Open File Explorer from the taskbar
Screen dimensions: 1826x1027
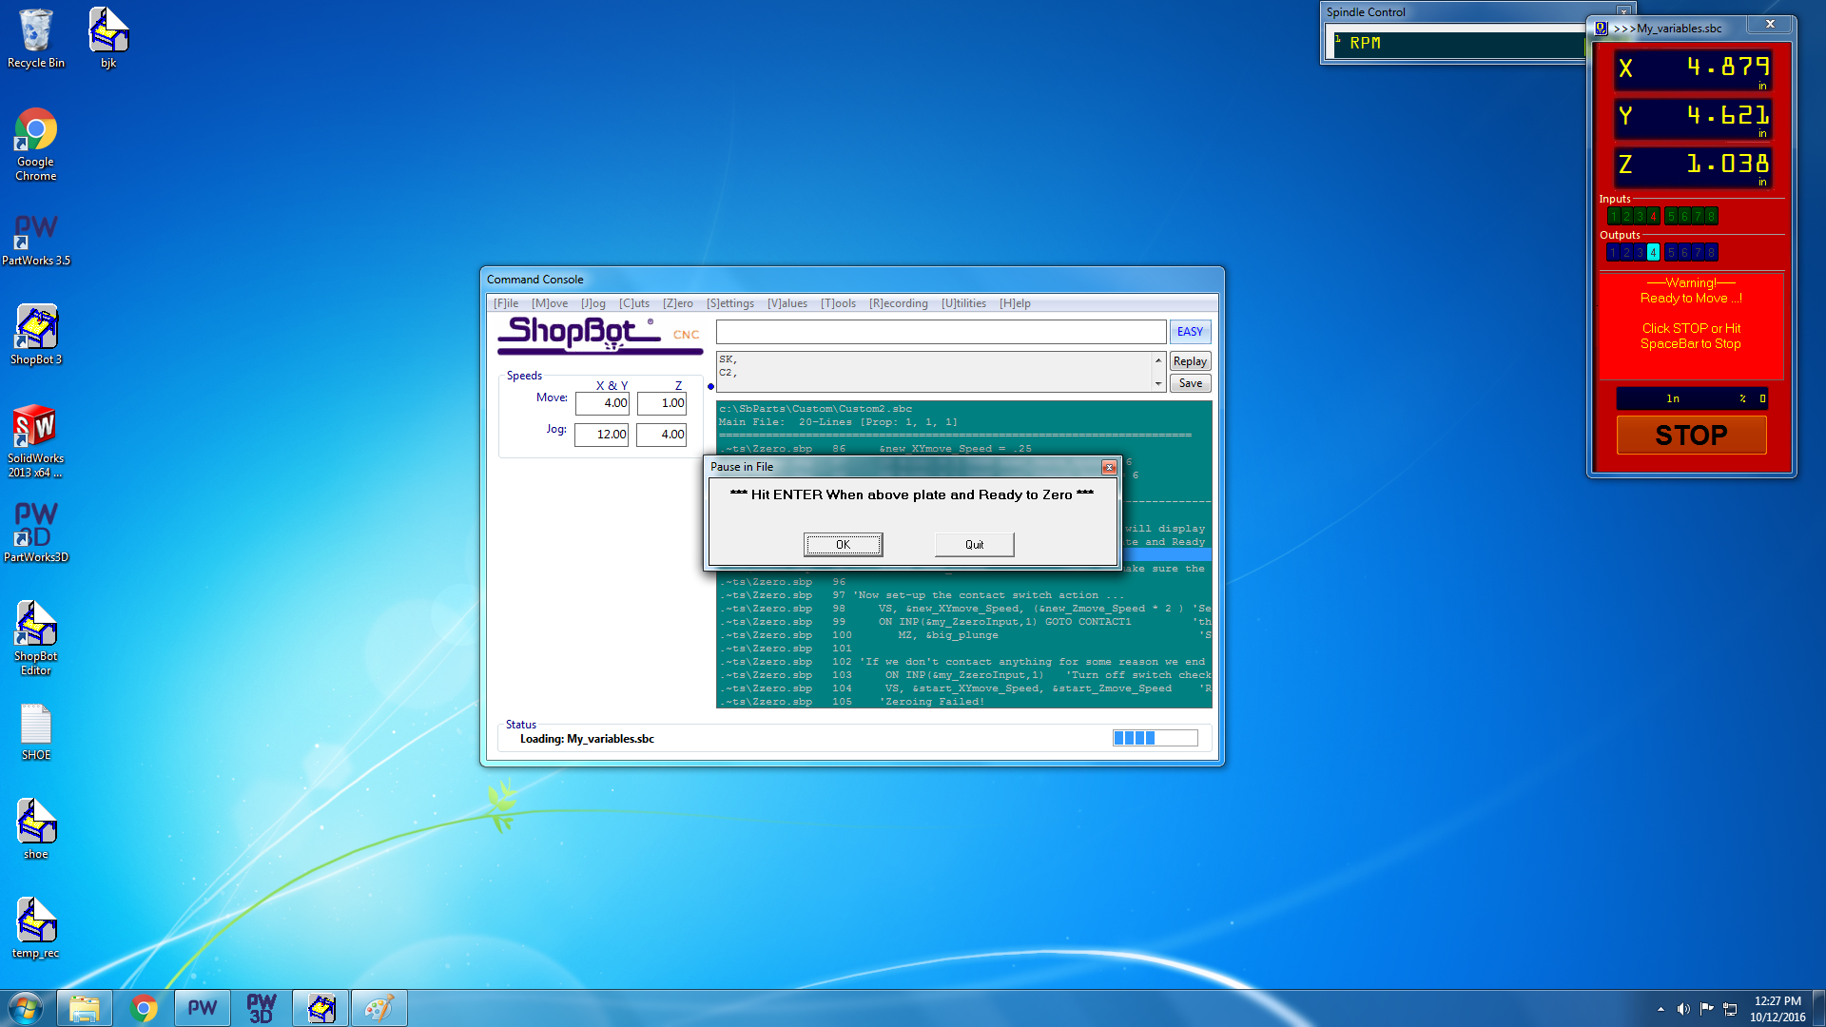(85, 1008)
